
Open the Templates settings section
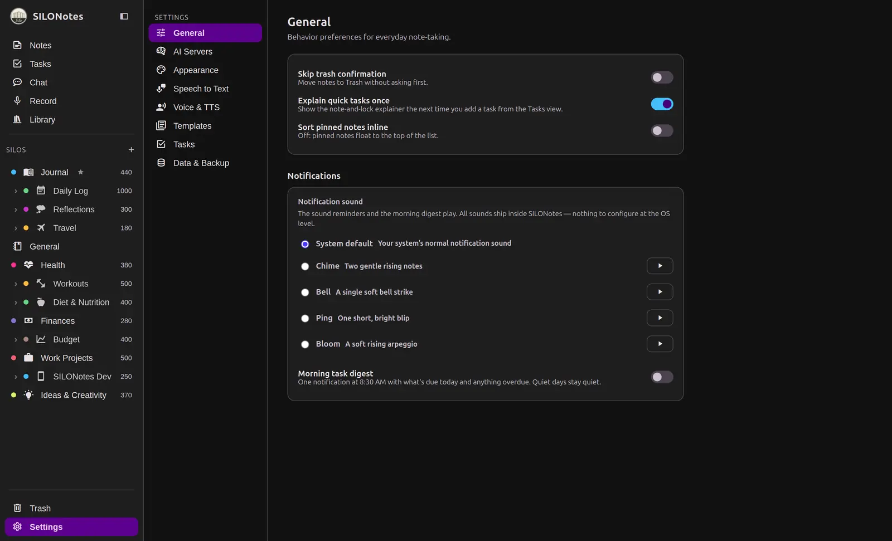(x=205, y=126)
